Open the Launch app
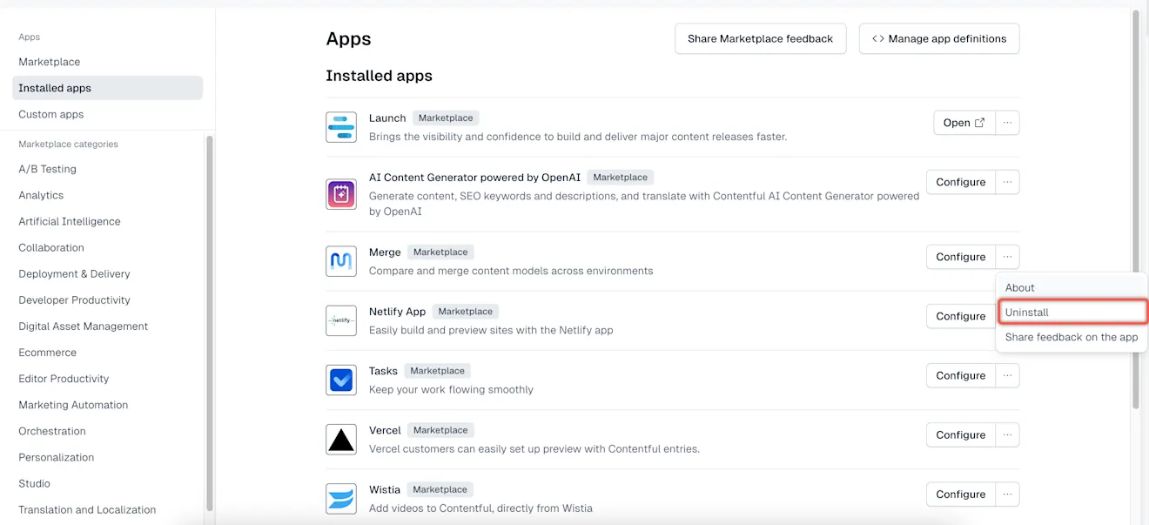Screen dimensions: 1149x525 point(964,123)
